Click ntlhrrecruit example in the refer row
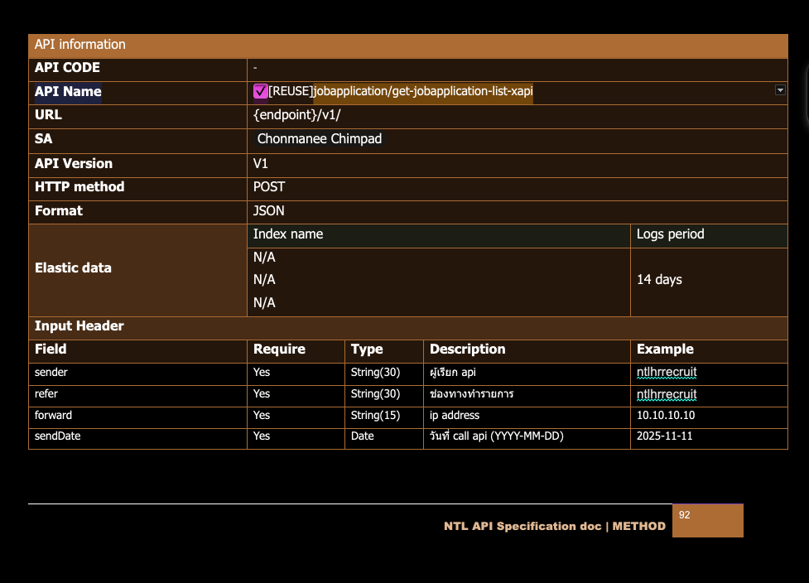This screenshot has height=583, width=809. [667, 394]
